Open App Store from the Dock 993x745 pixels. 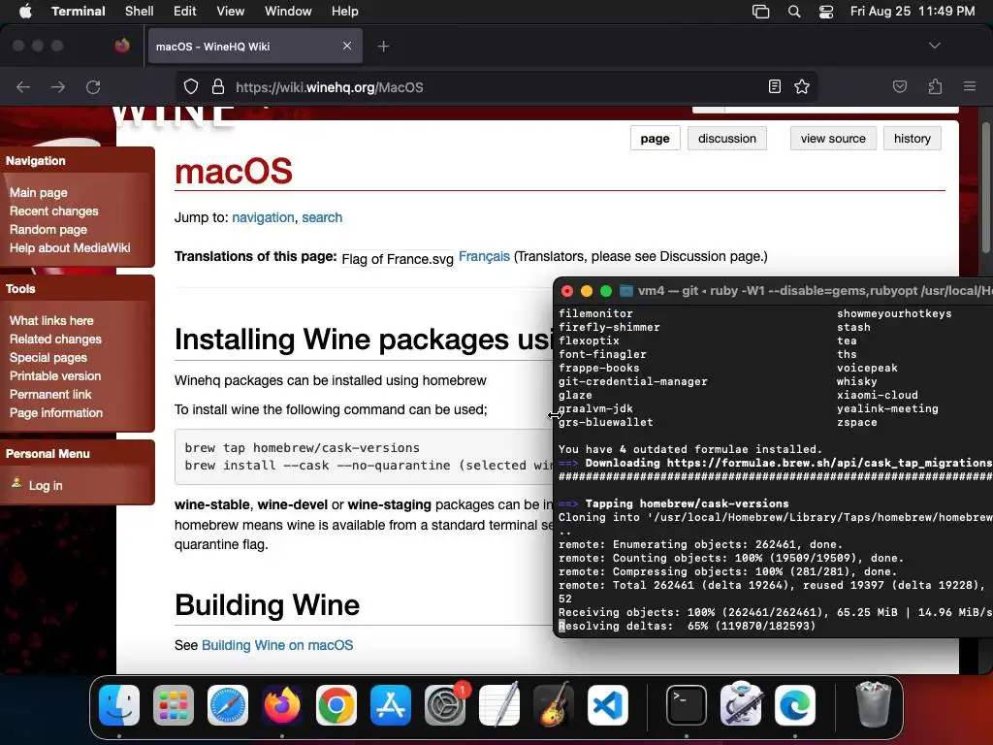(x=391, y=705)
